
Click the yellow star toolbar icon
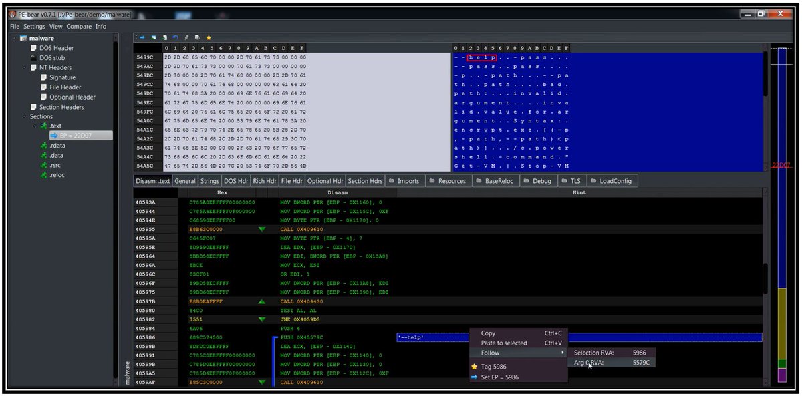pyautogui.click(x=209, y=38)
